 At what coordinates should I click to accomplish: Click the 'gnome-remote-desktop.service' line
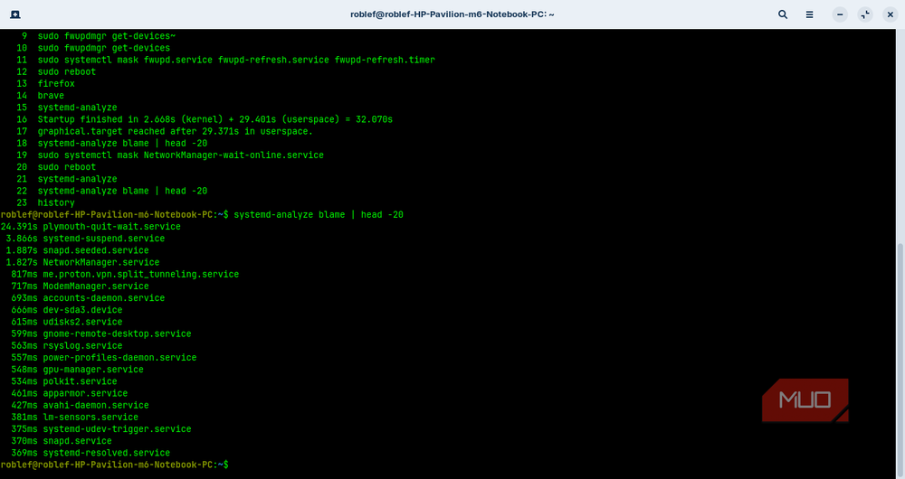point(101,333)
